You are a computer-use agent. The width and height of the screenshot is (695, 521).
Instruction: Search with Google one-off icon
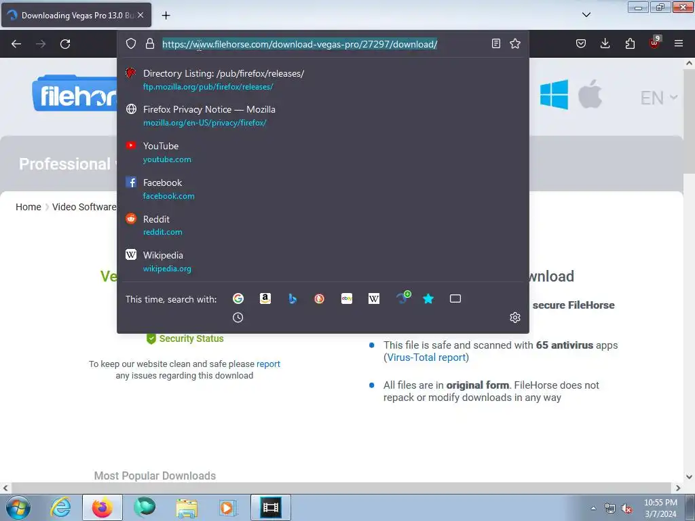point(238,298)
